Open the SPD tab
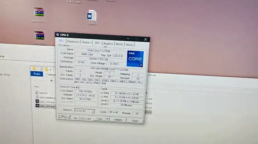This screenshot has height=144, width=258. 97,43
